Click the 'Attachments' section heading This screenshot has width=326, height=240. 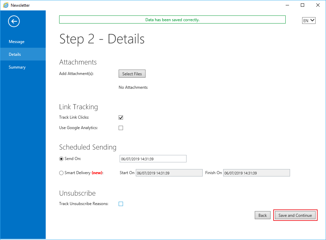78,62
